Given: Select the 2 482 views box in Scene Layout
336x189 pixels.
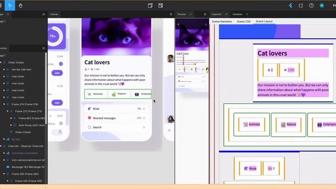Looking at the screenshot, I should click(x=289, y=70).
